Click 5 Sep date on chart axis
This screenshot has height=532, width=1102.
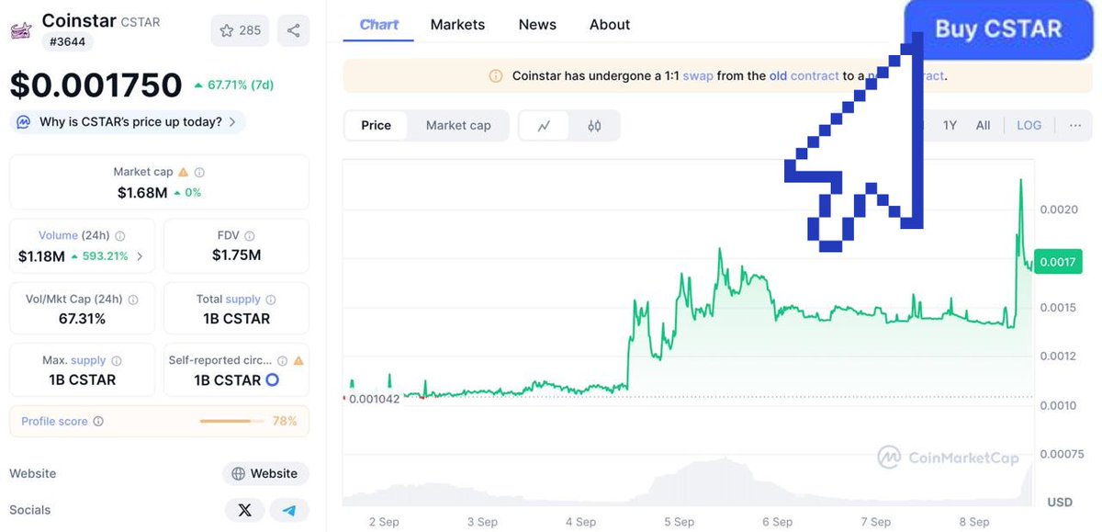tap(679, 522)
